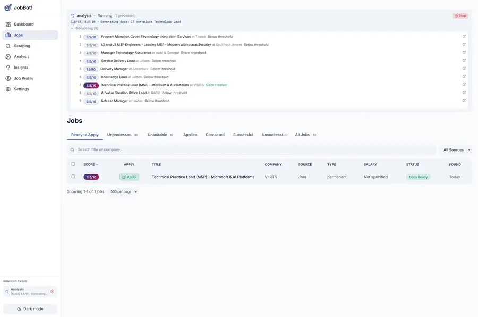Open the running Analysis task in the sidebar

click(29, 291)
